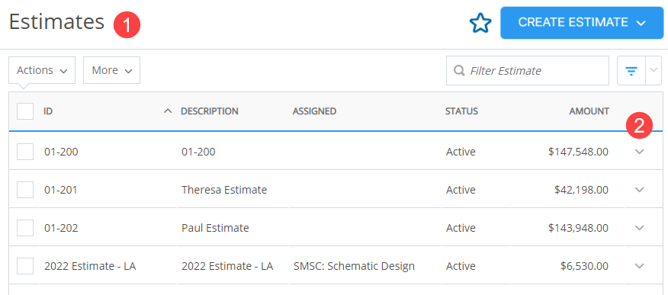Sort by the Amount column header

[x=589, y=111]
